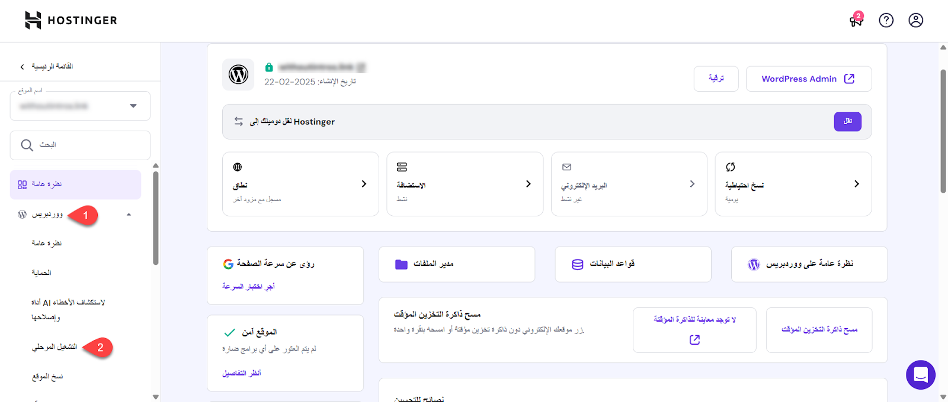This screenshot has width=948, height=402.
Task: Click مسح ذاكرة التخزين المؤقت button
Action: (x=819, y=330)
